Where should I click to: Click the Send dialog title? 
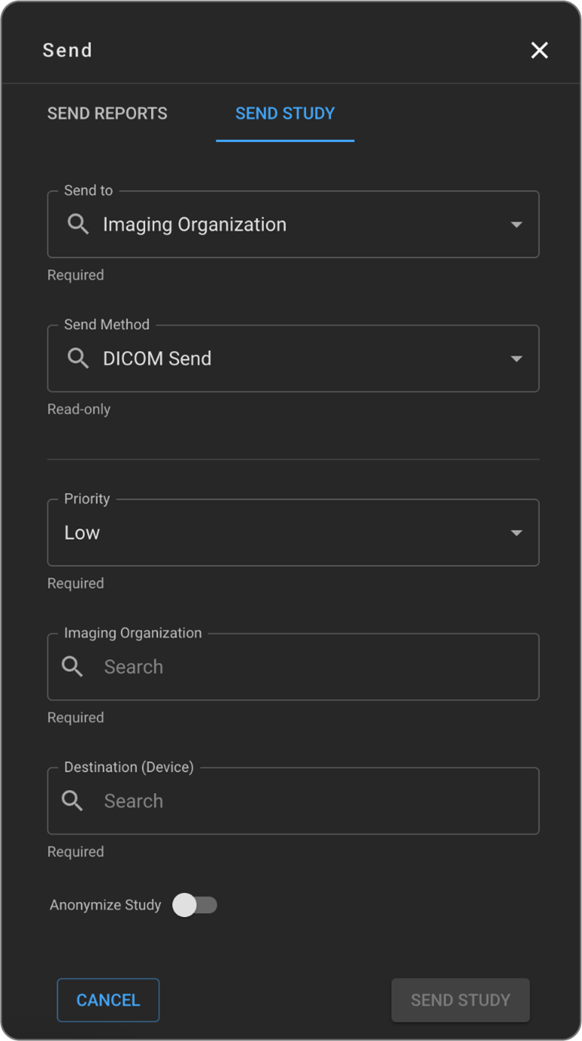point(67,51)
